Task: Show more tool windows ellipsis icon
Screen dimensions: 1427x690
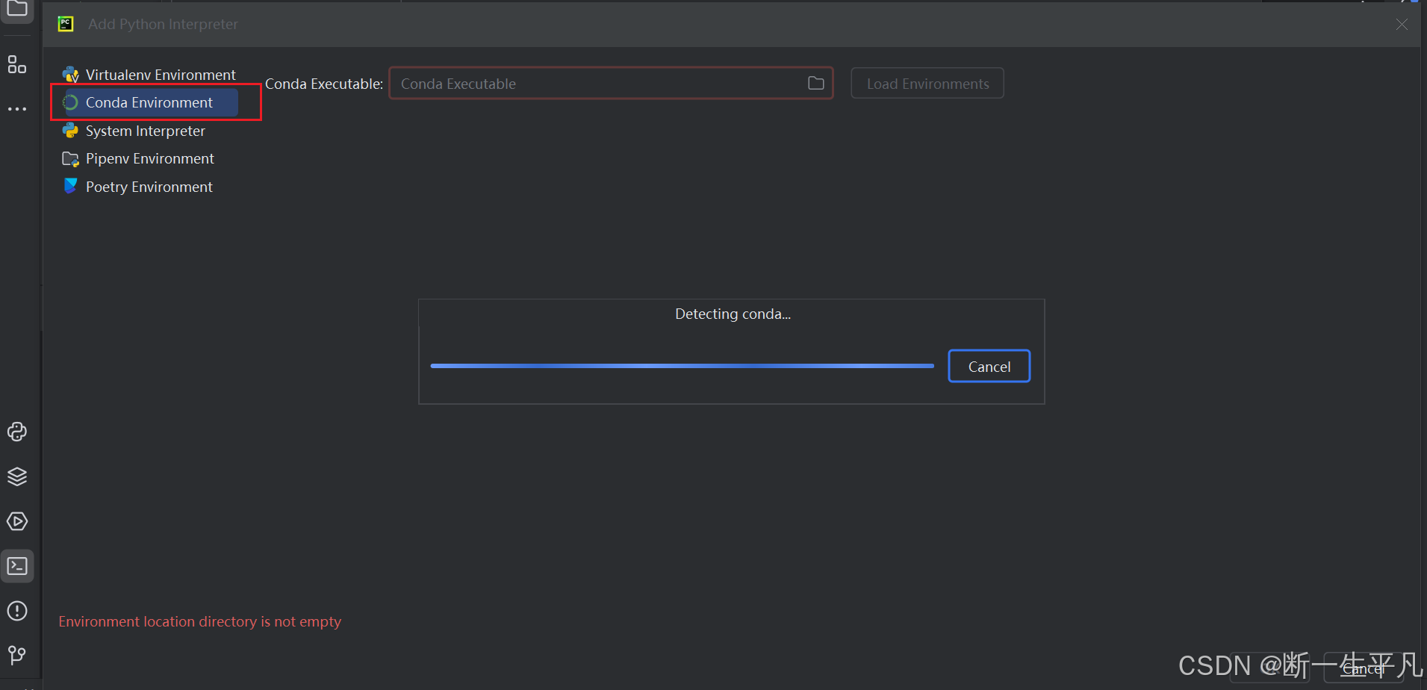Action: pos(16,109)
